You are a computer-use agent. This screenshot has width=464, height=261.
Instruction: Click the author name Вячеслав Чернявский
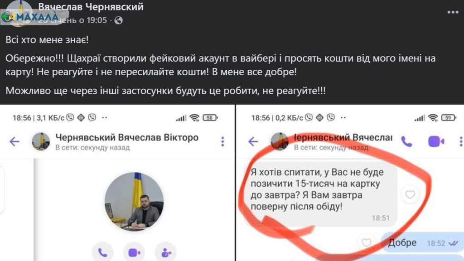pyautogui.click(x=91, y=7)
